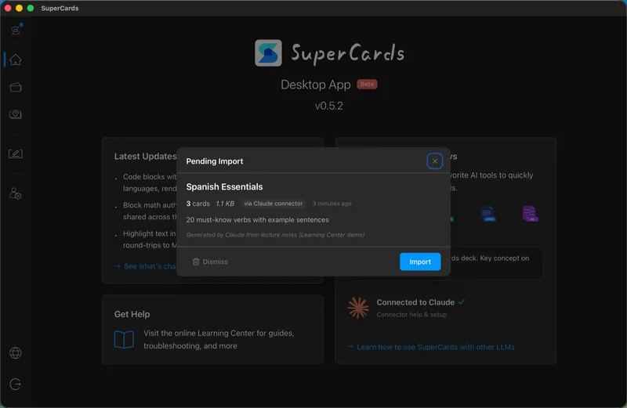This screenshot has height=408, width=627.
Task: Click the '20 must-know verbs' description
Action: click(257, 220)
